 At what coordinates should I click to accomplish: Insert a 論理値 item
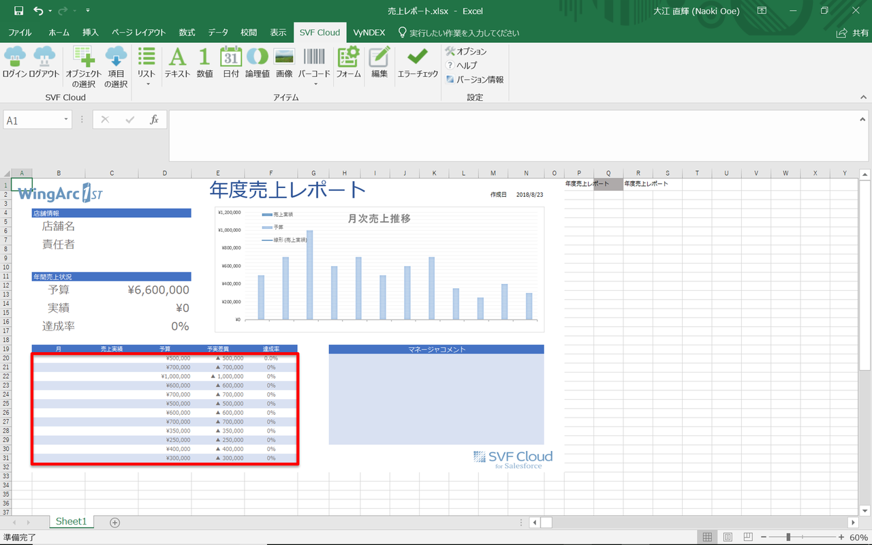point(257,63)
